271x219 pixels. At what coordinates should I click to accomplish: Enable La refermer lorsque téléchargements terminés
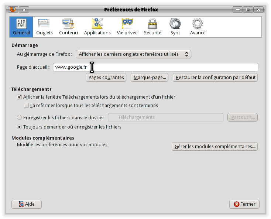tap(27, 106)
